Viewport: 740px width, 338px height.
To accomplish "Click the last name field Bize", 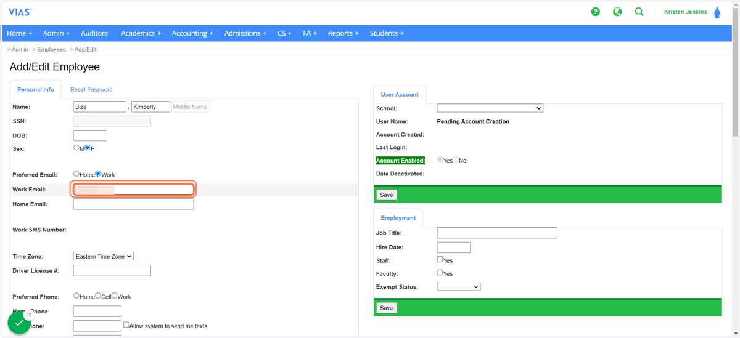I will click(100, 107).
